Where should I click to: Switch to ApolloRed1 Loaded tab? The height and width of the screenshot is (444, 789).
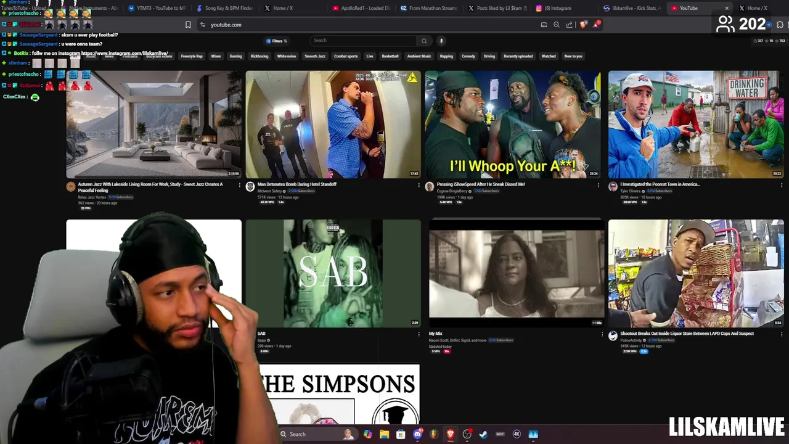click(x=361, y=8)
